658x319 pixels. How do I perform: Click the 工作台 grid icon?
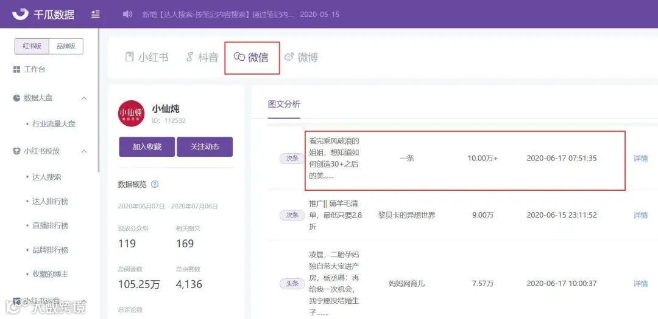17,69
